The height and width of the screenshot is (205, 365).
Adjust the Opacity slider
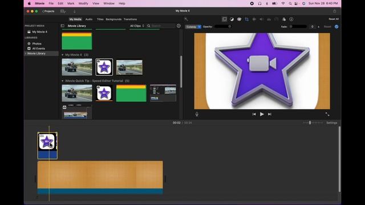coord(223,27)
